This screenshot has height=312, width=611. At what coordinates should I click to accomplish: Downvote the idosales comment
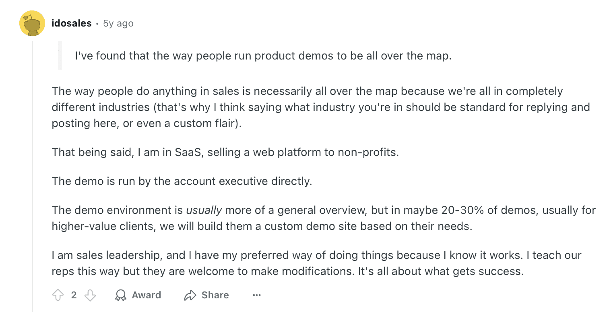(90, 296)
